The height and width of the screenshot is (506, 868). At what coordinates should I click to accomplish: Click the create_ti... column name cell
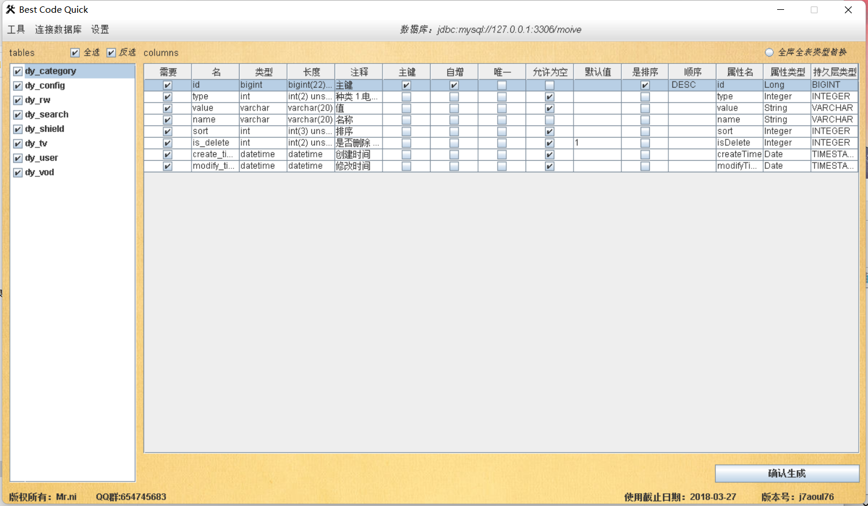pos(215,154)
